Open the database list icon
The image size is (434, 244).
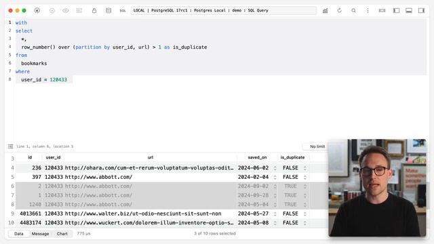tap(108, 11)
